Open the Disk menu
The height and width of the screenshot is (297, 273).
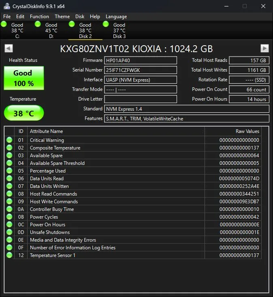80,17
